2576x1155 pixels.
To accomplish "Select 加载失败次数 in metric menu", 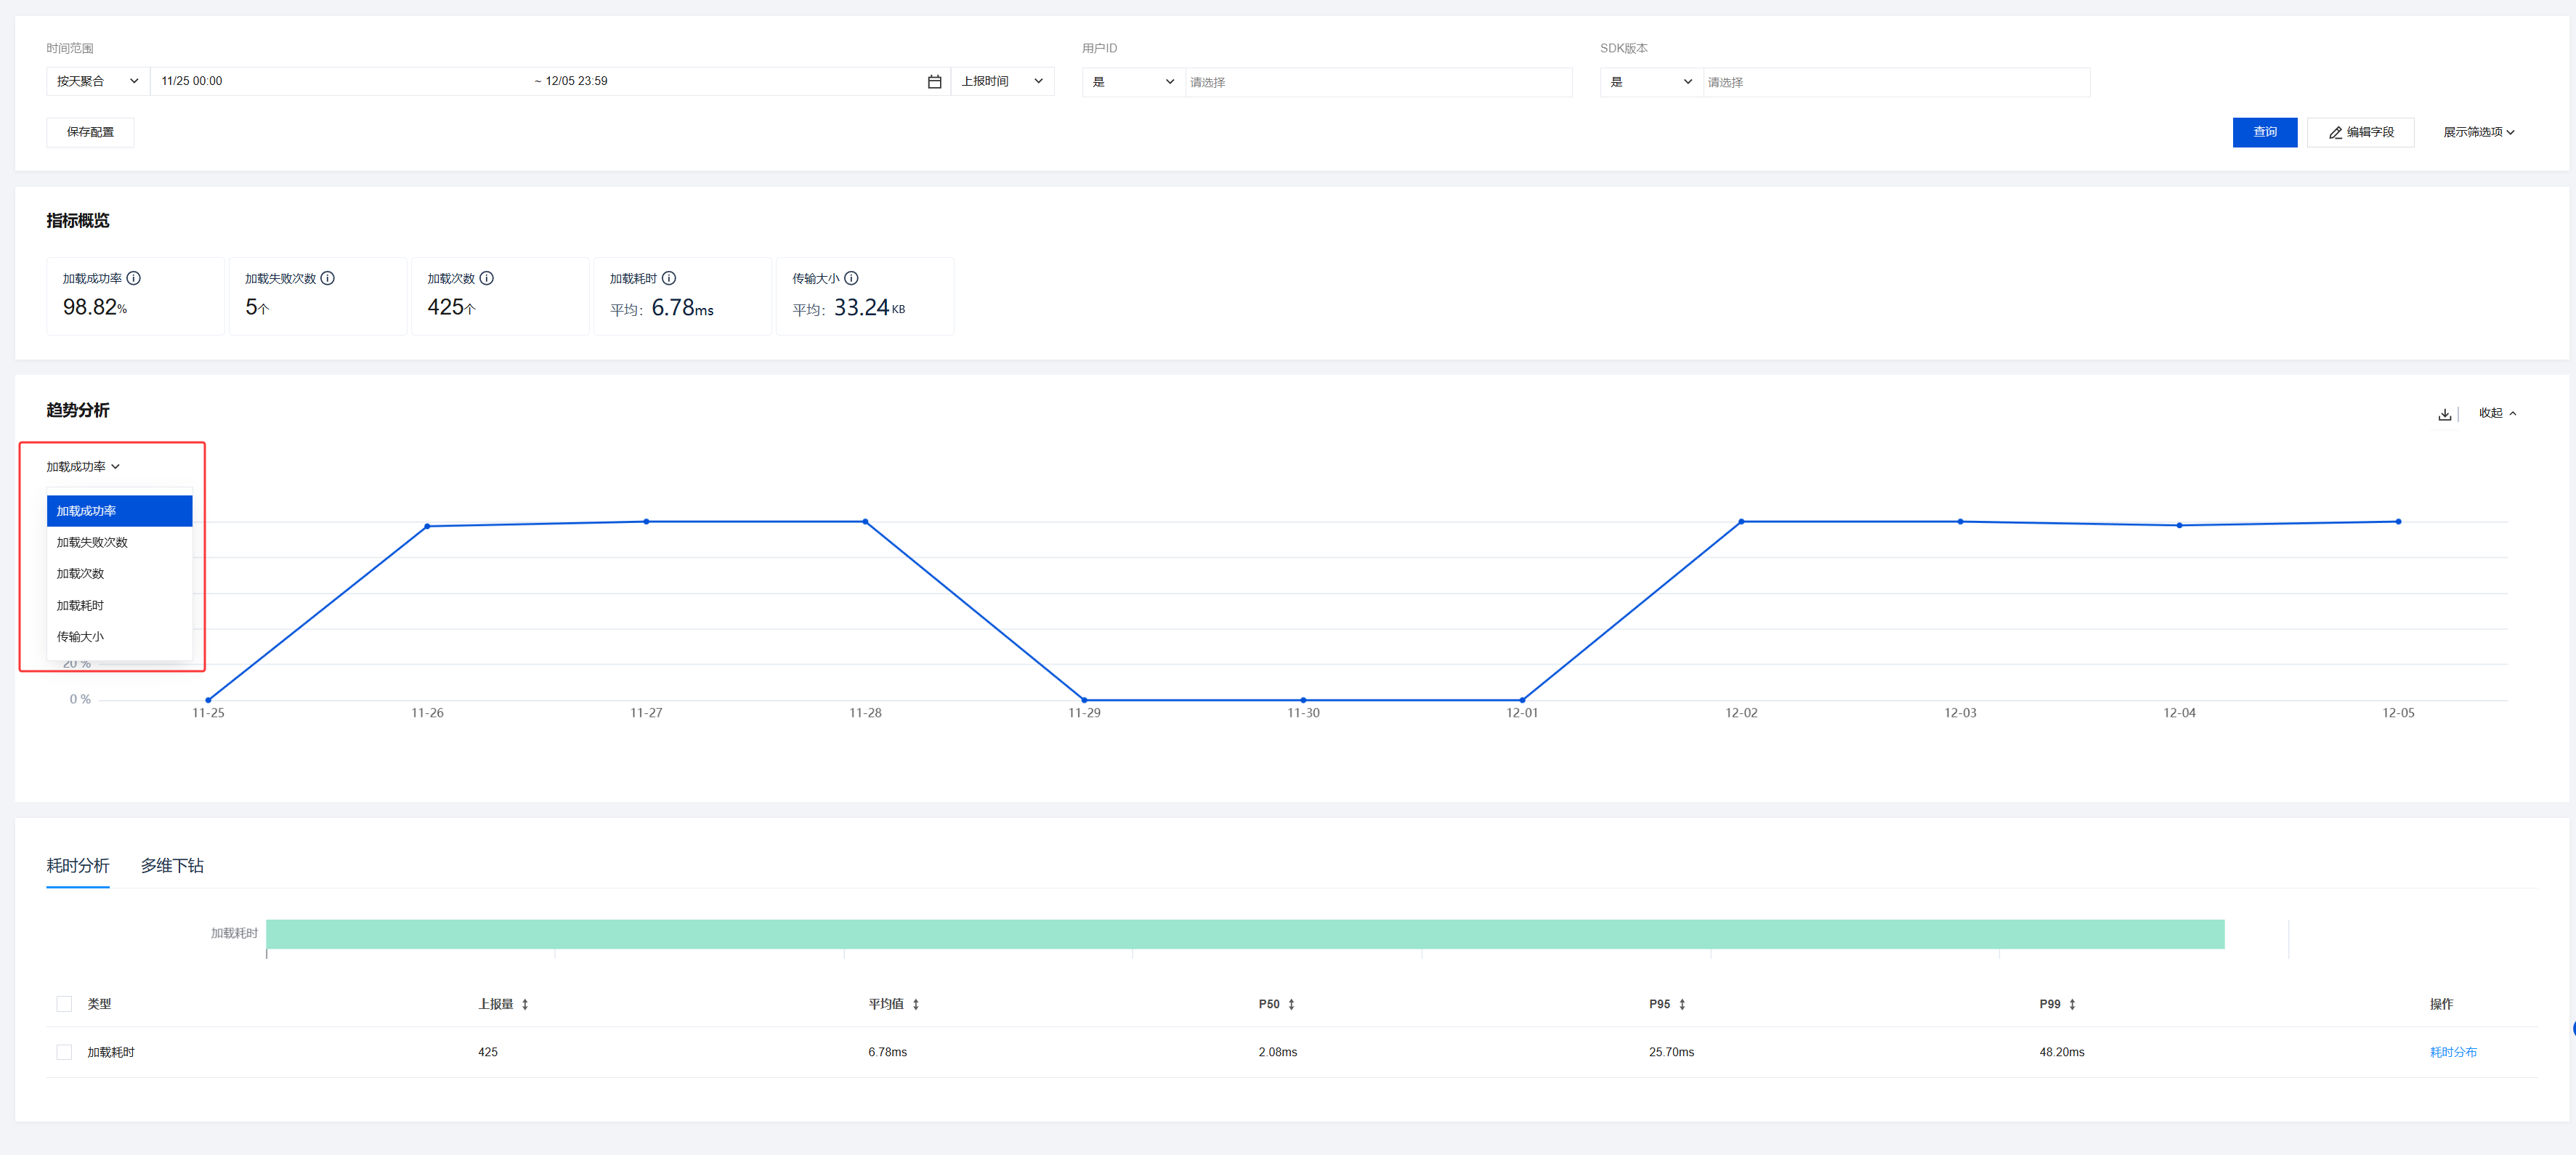I will (92, 542).
